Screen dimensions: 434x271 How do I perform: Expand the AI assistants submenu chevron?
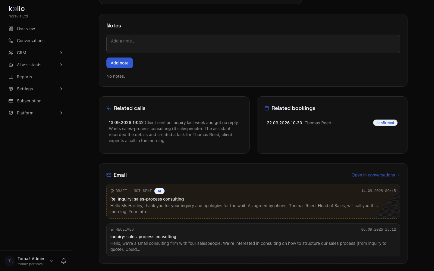point(61,65)
